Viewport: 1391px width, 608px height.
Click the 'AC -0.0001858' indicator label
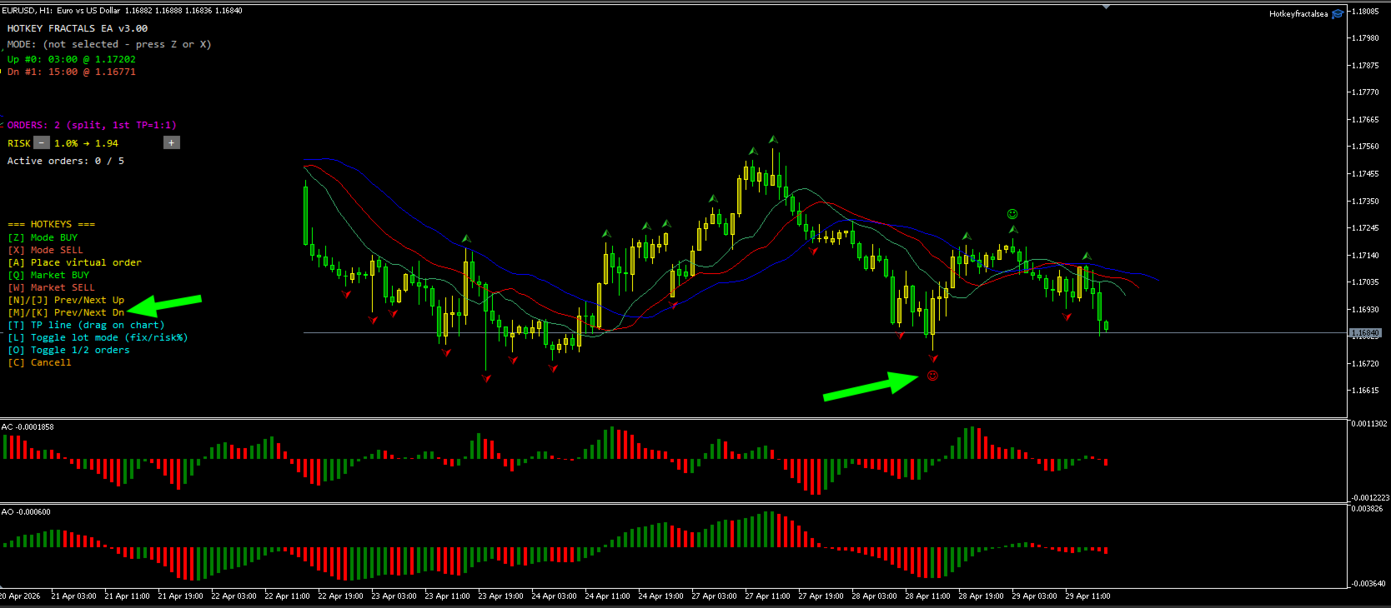(x=28, y=427)
